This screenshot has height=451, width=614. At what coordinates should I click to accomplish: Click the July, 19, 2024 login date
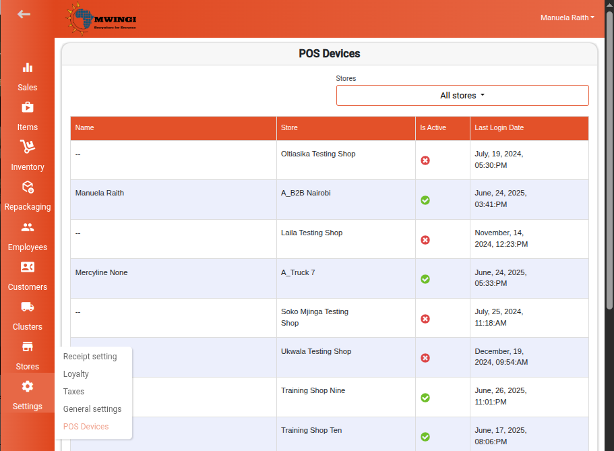(x=499, y=160)
